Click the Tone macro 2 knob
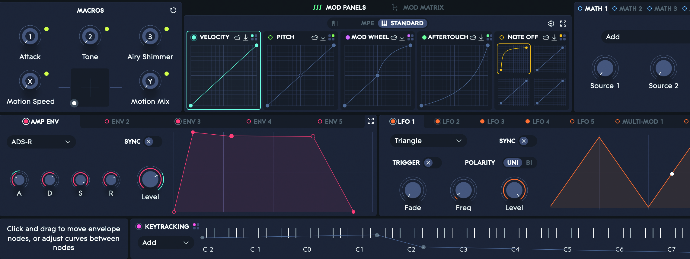690x259 pixels. coord(90,37)
